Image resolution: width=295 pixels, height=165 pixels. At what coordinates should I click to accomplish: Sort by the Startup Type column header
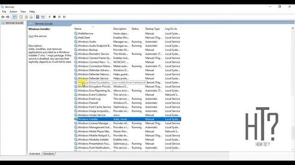click(154, 29)
